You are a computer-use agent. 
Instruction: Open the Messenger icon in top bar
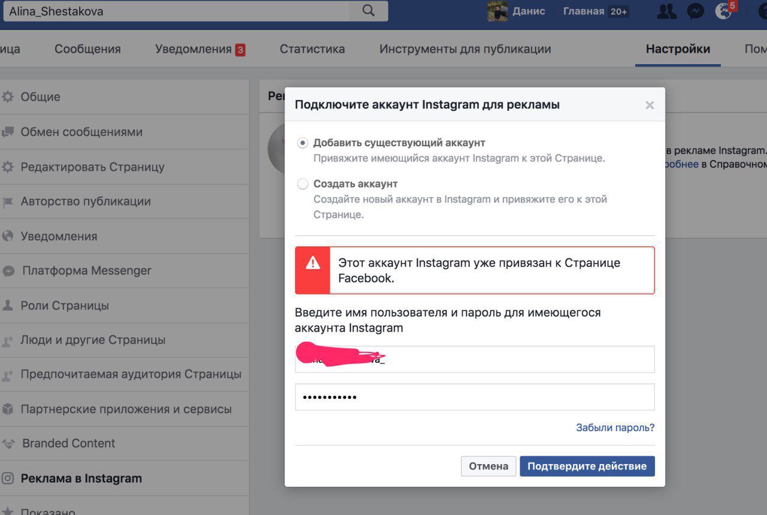[695, 11]
